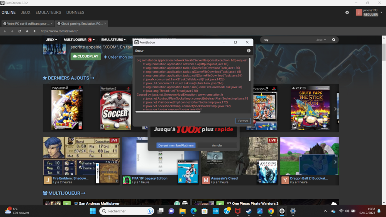Reload the page with the refresh icon
Screen dimensions: 386x217
pos(20,31)
